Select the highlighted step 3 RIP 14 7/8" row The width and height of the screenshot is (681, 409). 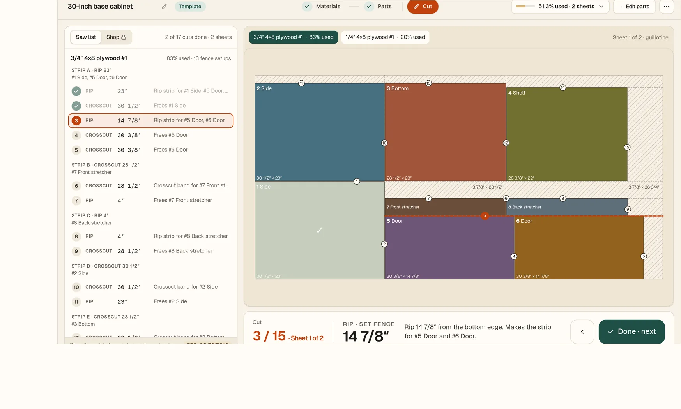[x=151, y=121]
